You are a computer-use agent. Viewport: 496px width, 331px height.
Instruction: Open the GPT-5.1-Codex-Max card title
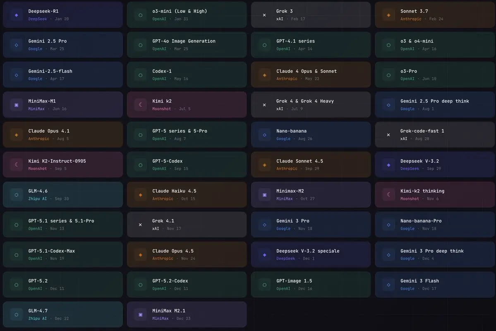(52, 251)
